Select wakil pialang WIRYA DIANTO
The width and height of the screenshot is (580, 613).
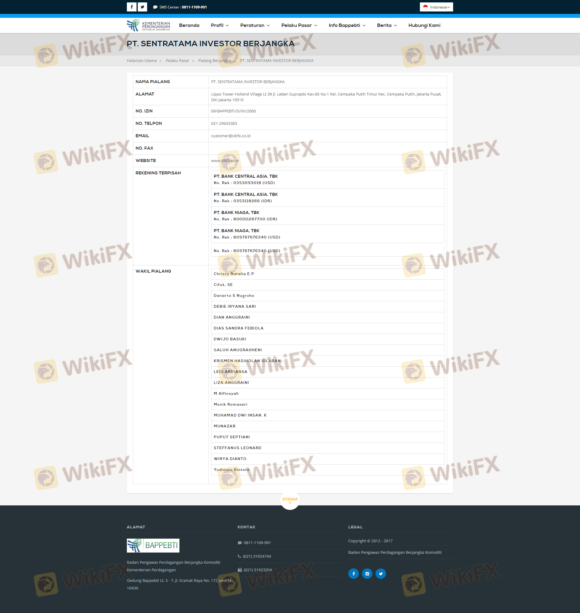tap(327, 459)
